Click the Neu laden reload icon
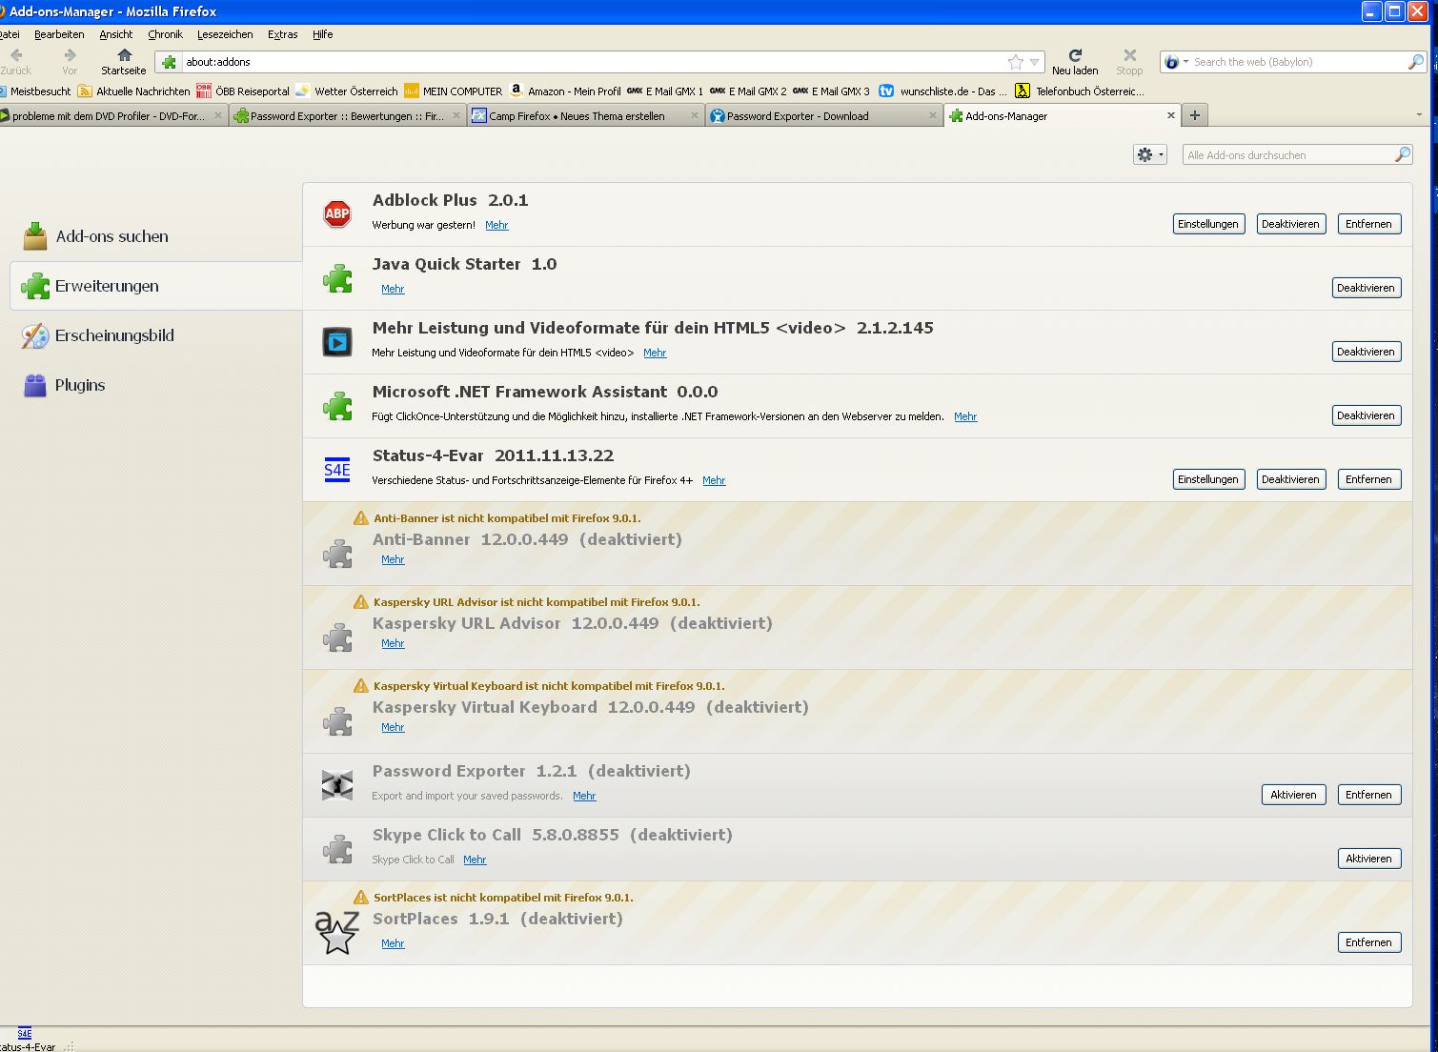Screen dimensions: 1438x1052 pyautogui.click(x=1075, y=55)
